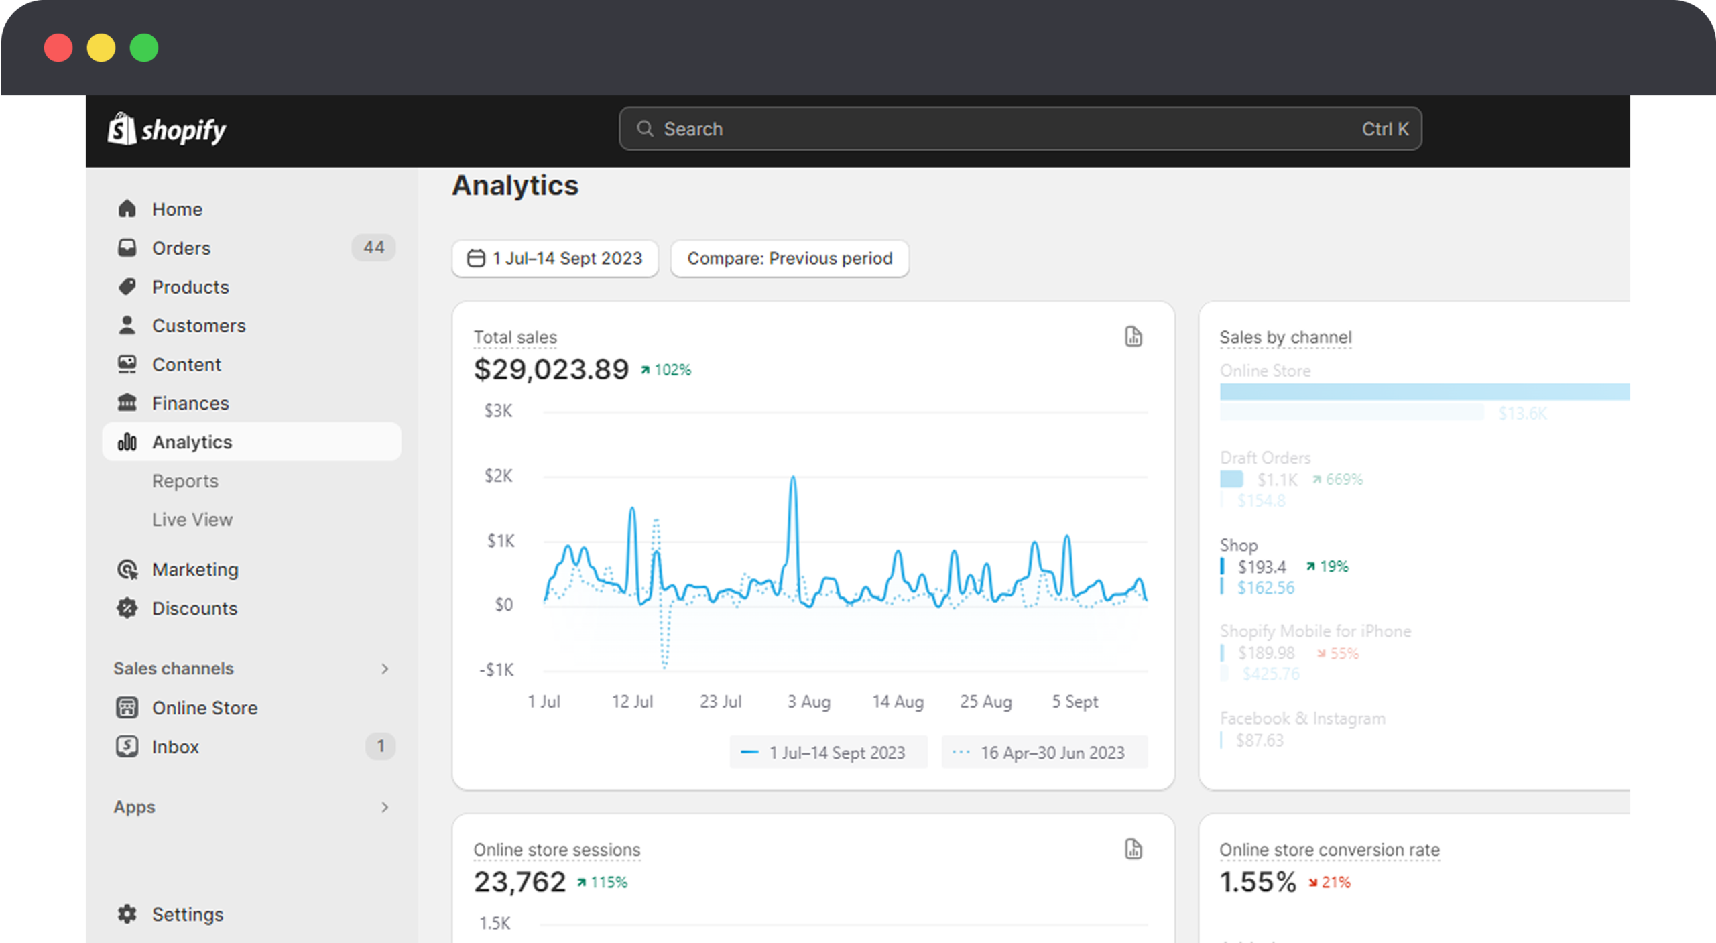The width and height of the screenshot is (1716, 943).
Task: Click the Analytics bar chart icon
Action: click(x=127, y=442)
